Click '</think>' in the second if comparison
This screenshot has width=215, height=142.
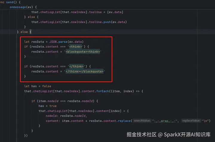(x=76, y=66)
